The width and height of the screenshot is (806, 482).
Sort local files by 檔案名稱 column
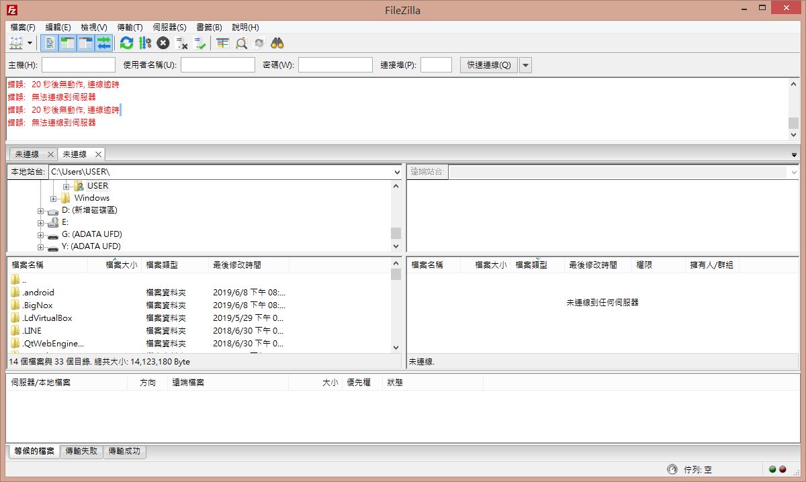click(47, 265)
